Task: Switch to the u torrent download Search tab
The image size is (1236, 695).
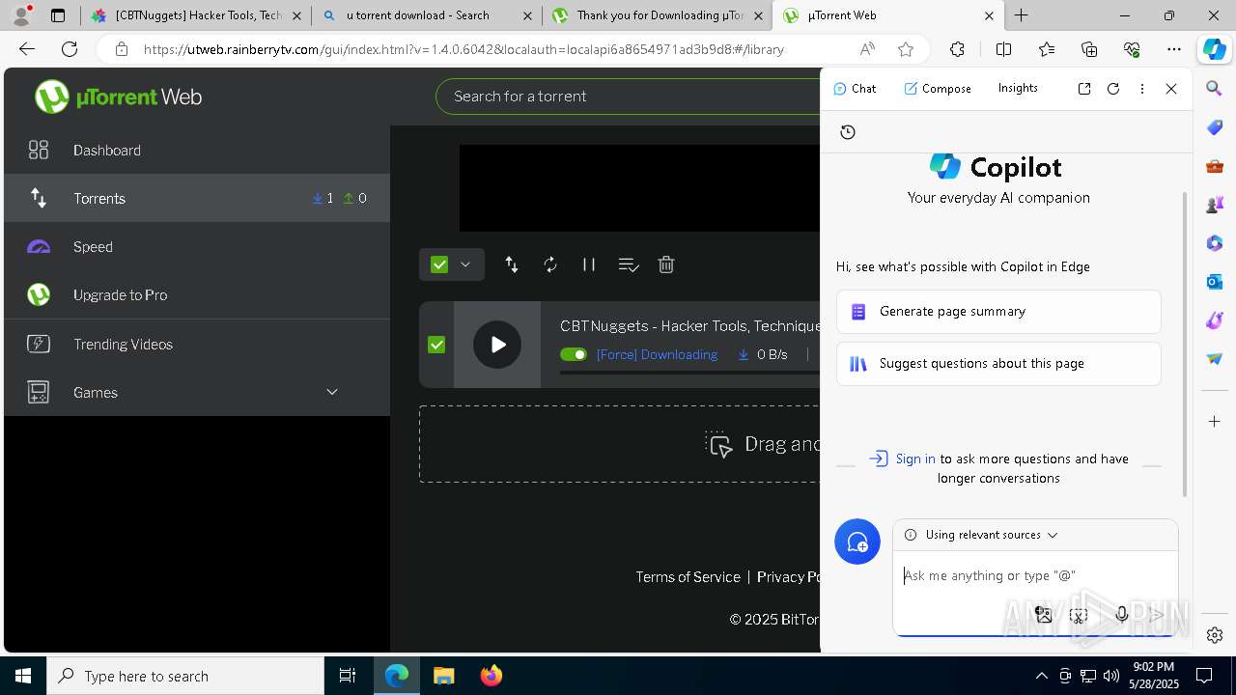Action: [x=426, y=15]
